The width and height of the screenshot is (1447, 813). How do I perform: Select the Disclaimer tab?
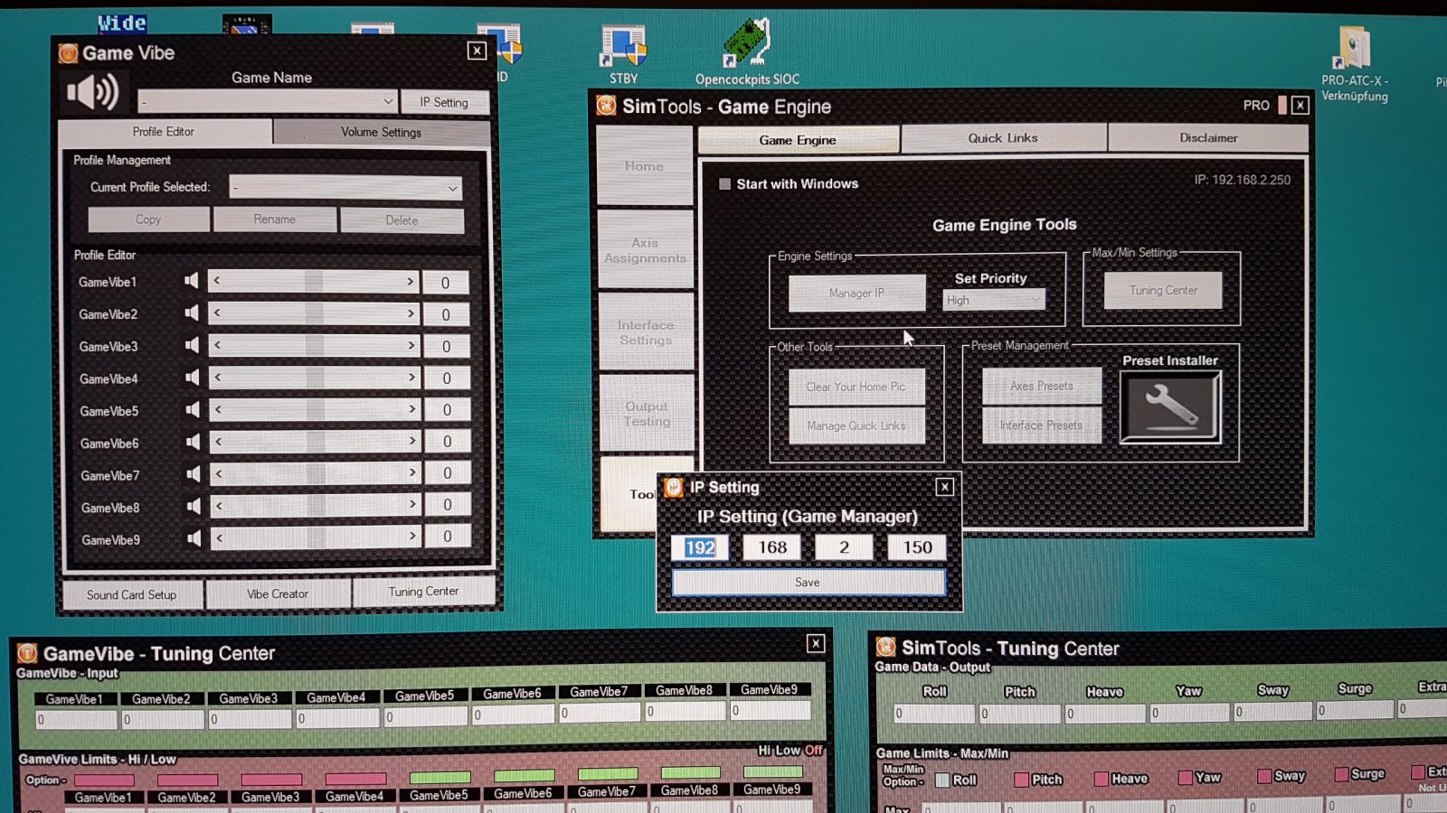point(1208,137)
